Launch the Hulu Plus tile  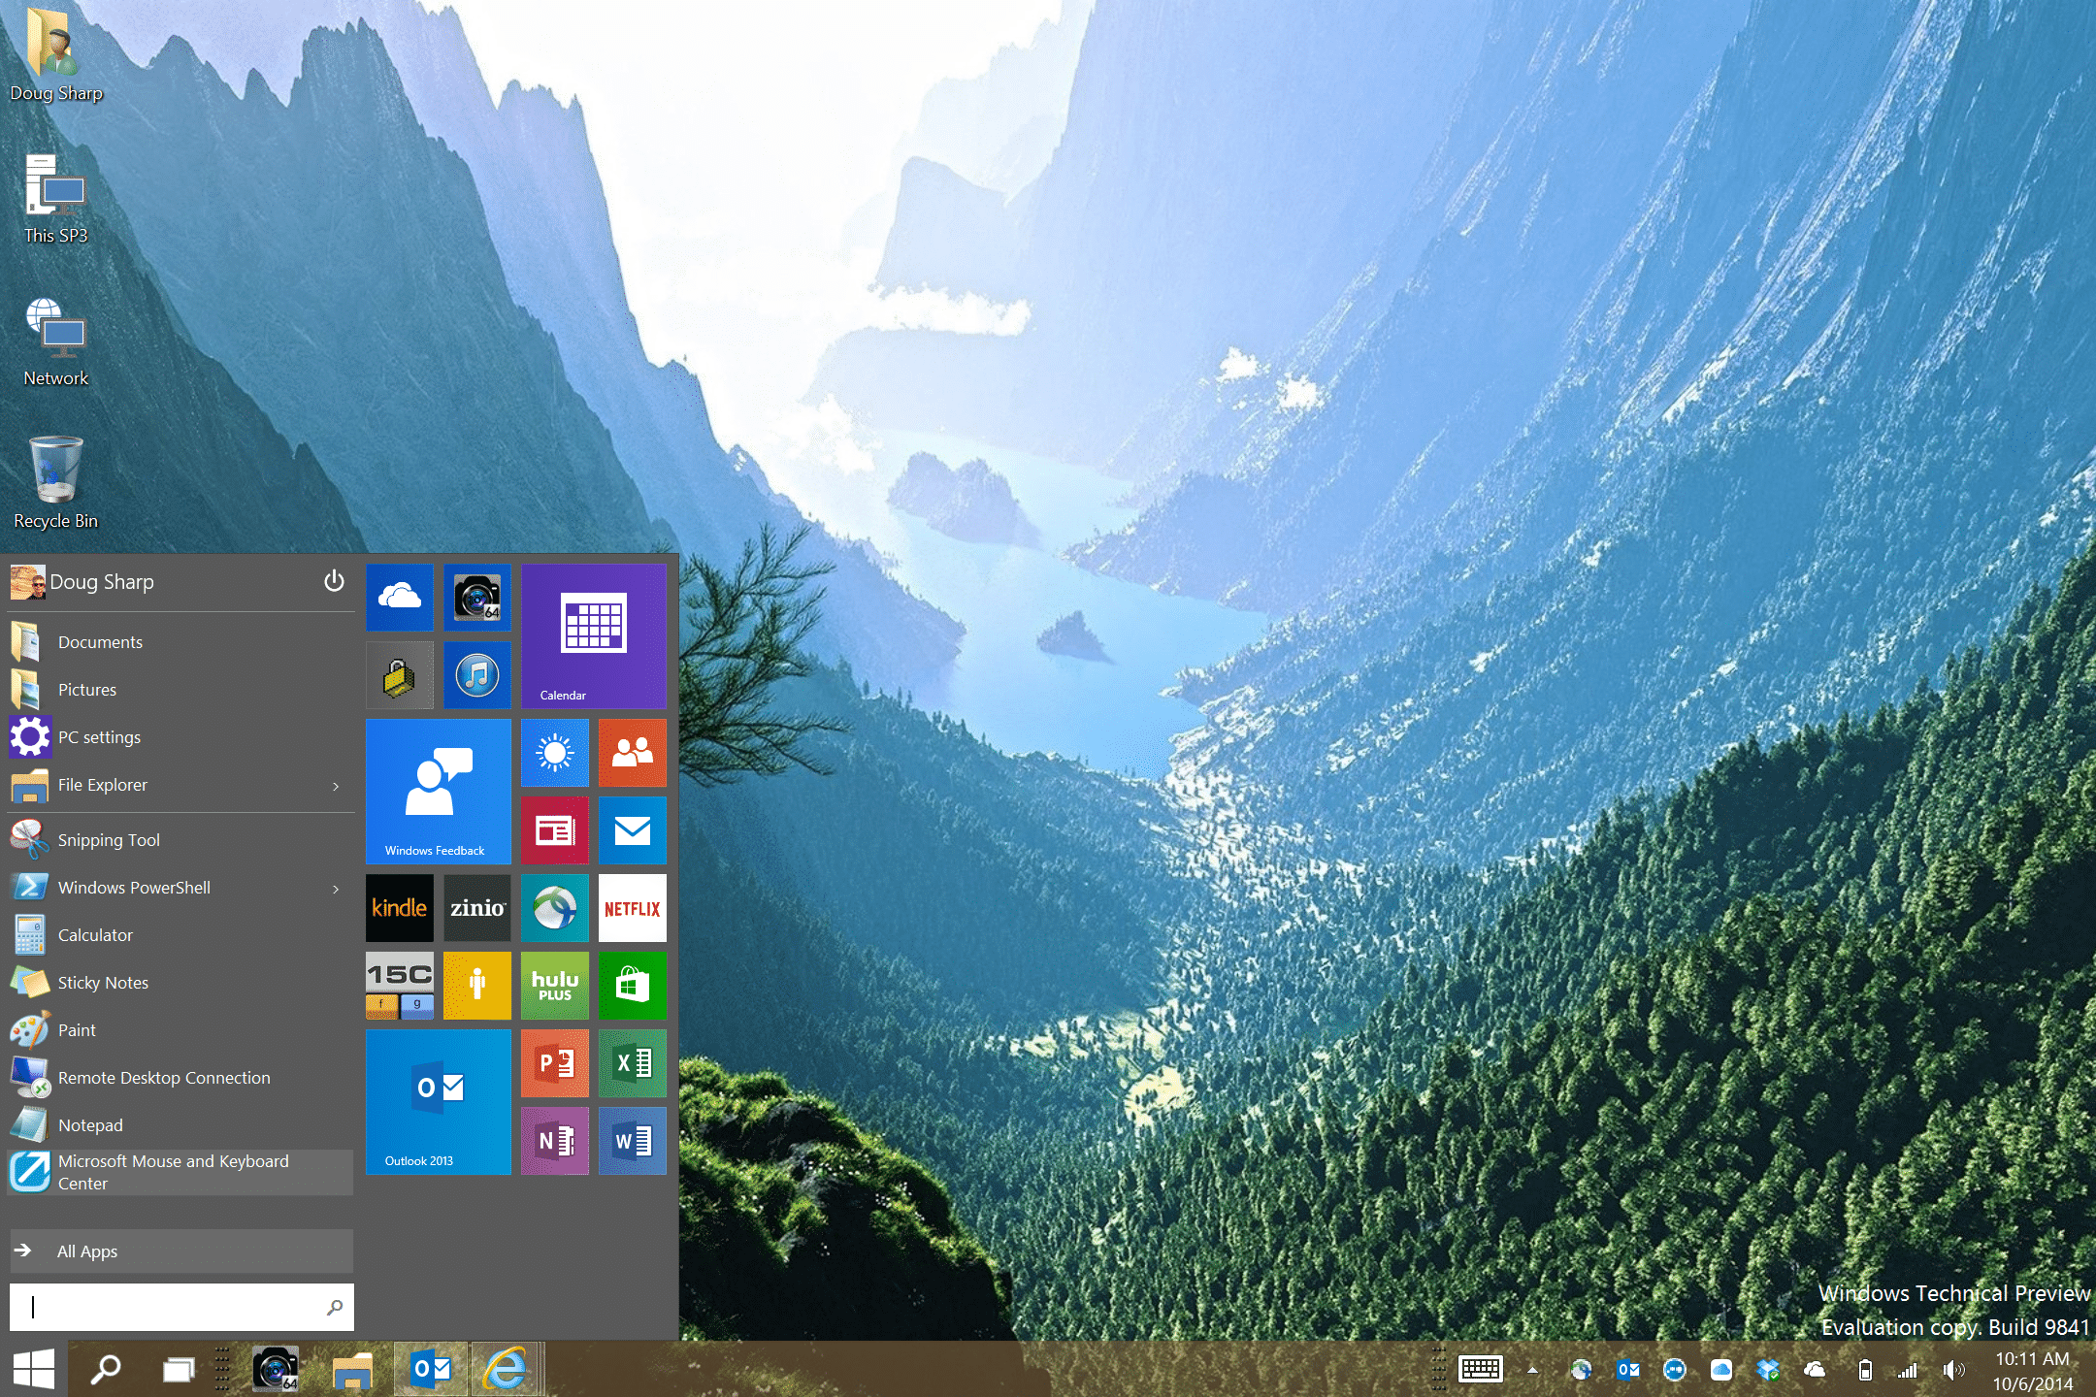tap(554, 986)
